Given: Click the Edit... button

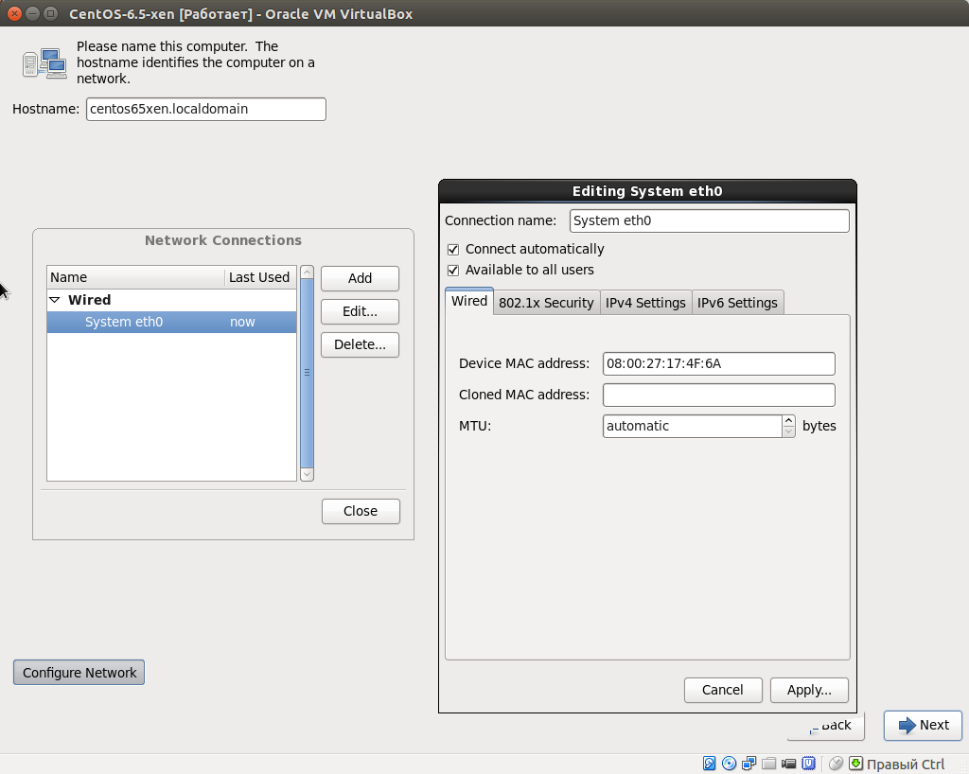Looking at the screenshot, I should pyautogui.click(x=360, y=312).
